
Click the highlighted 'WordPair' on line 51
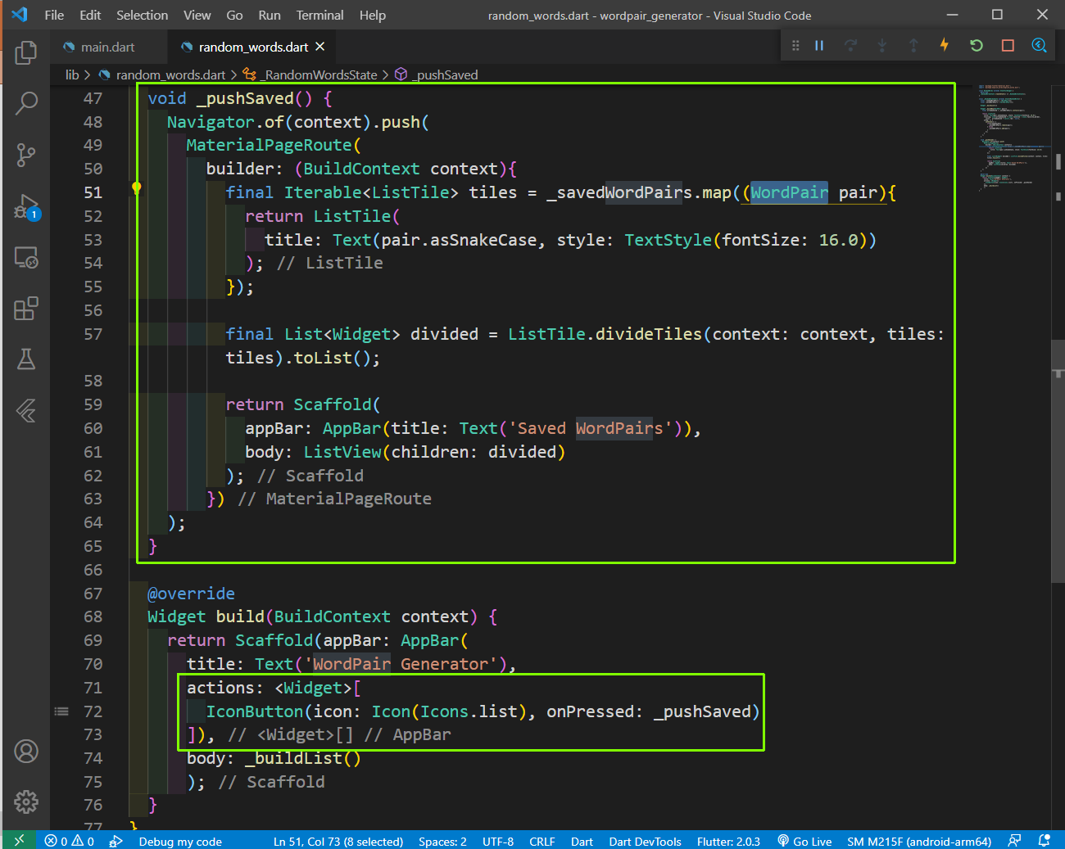789,192
